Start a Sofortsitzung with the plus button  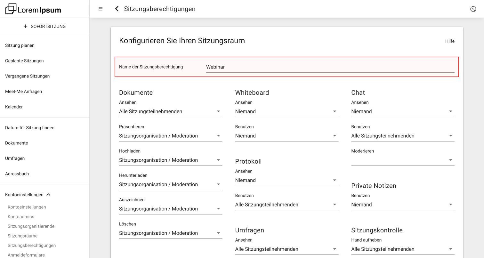[x=44, y=26]
